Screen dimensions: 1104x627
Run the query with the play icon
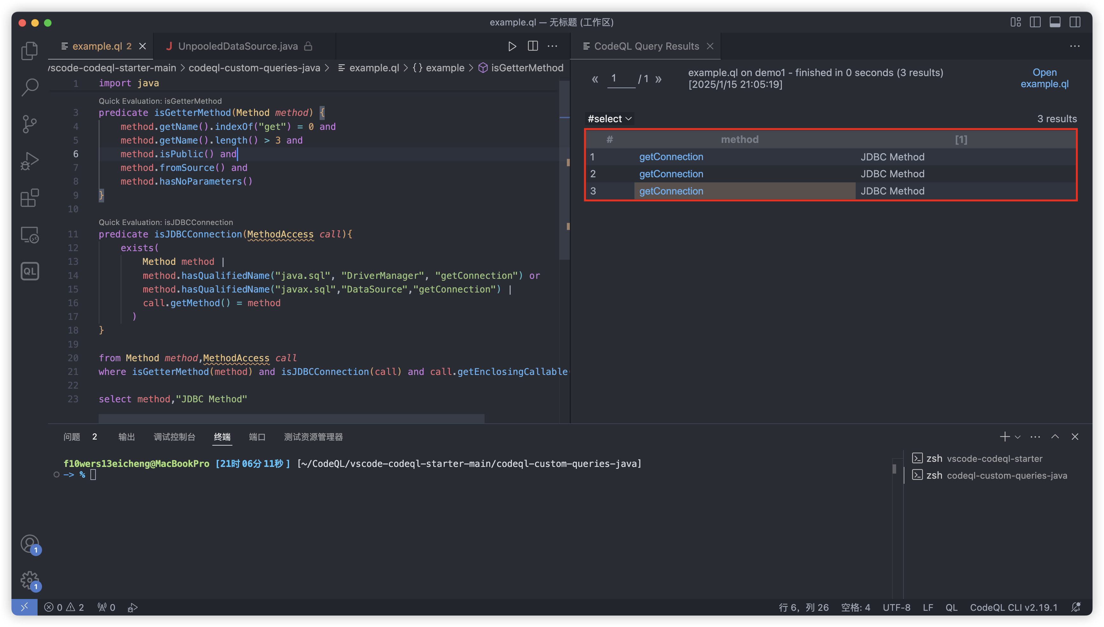pyautogui.click(x=512, y=46)
